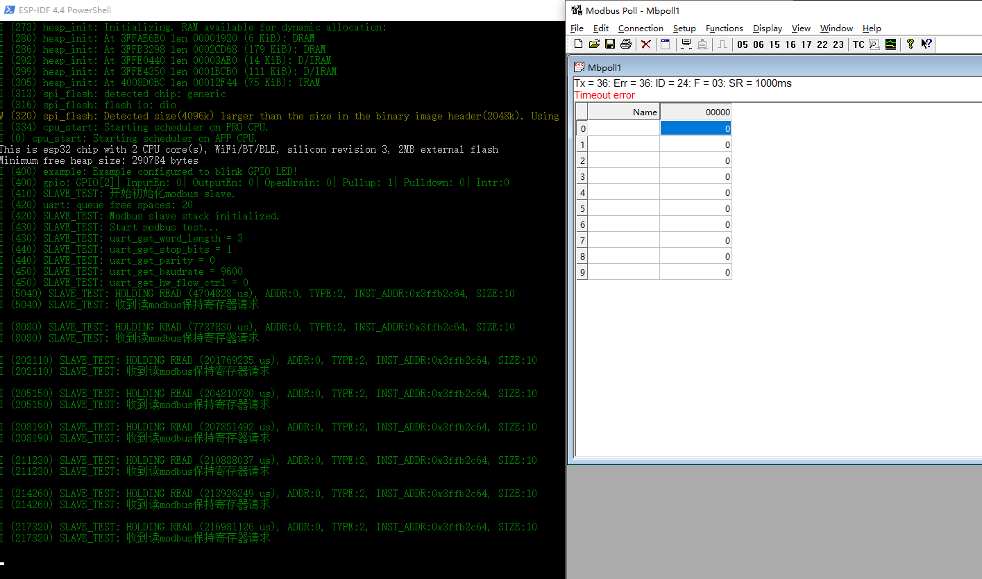
Task: Click function 05 write single coil
Action: (x=743, y=44)
